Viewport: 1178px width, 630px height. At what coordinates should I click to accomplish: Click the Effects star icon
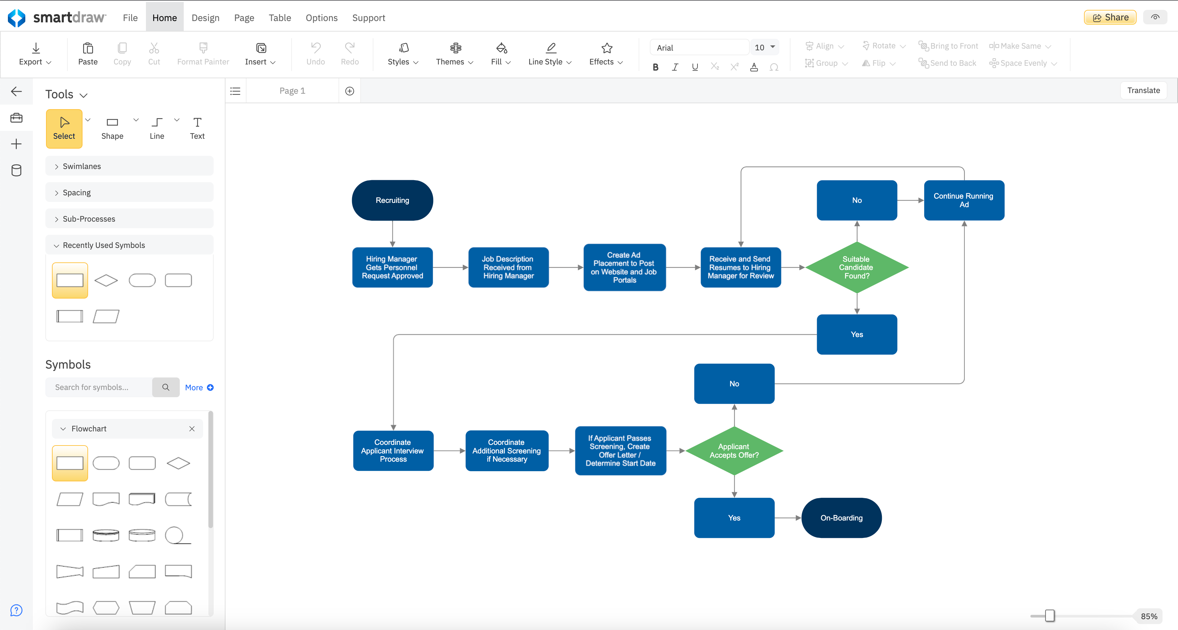(606, 48)
